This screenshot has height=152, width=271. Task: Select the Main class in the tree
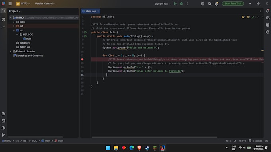(27, 39)
